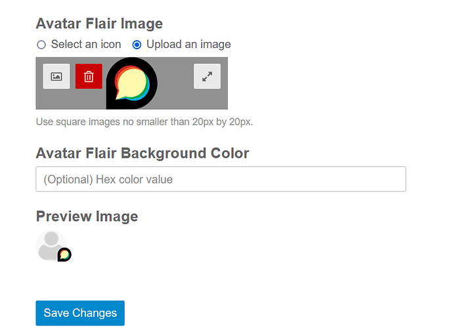This screenshot has height=328, width=453.
Task: Click the "(Optional) Hex color value" placeholder text
Action: pos(108,179)
